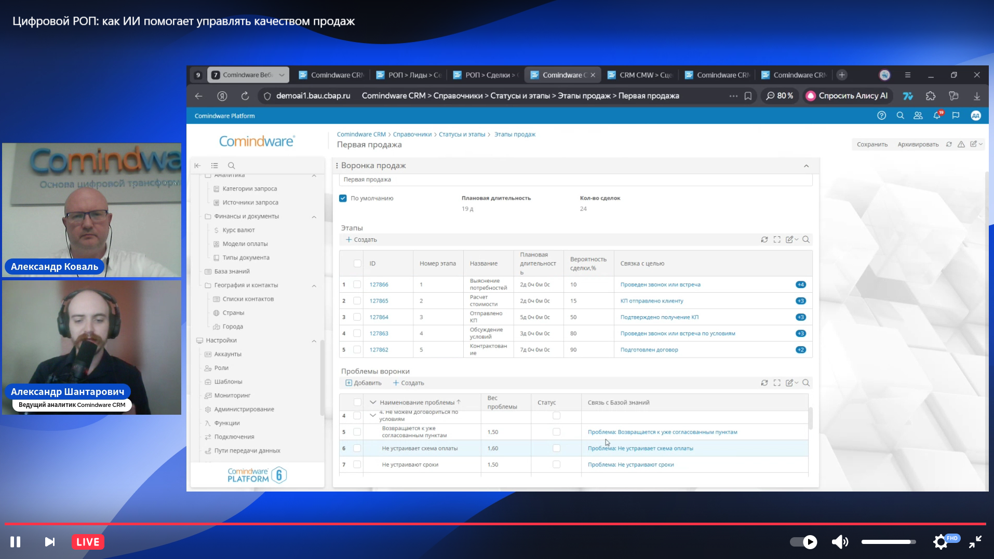The height and width of the screenshot is (559, 994).
Task: Click Добавить in Проблемы воронки
Action: (364, 383)
